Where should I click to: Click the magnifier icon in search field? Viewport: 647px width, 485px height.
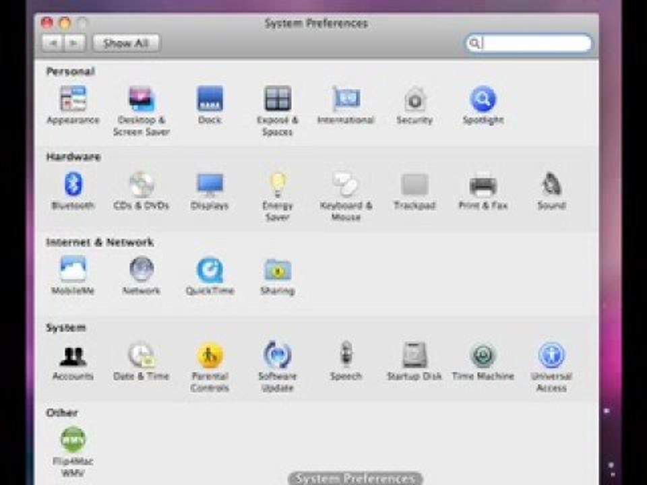(475, 43)
